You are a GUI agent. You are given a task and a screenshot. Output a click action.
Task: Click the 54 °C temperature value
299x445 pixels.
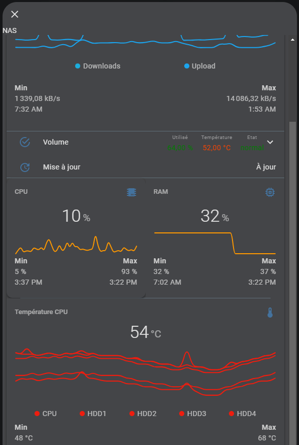(x=146, y=332)
